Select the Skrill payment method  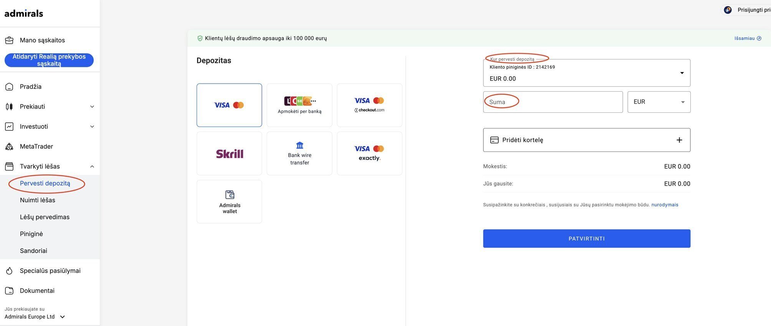[x=229, y=153]
